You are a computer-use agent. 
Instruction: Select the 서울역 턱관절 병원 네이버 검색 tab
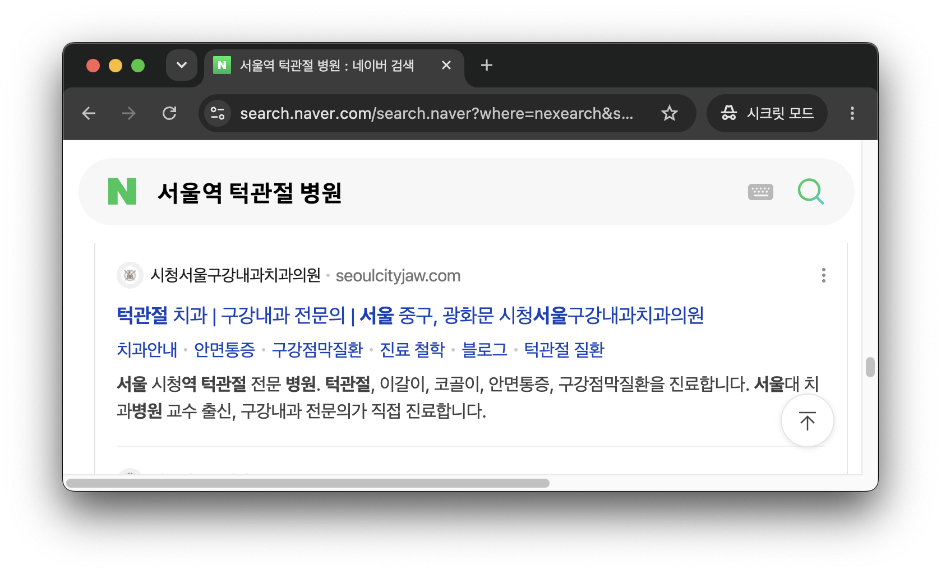(x=334, y=66)
